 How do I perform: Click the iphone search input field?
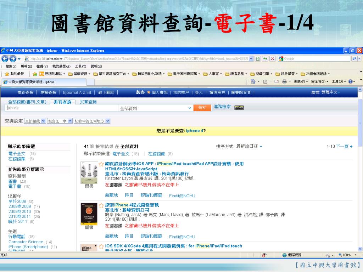[62, 108]
